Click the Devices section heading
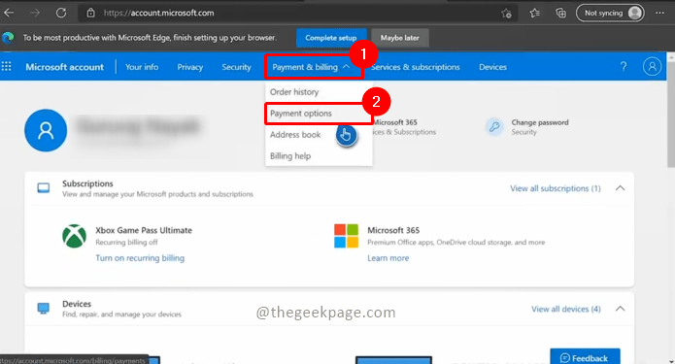Viewport: 675px width, 364px height. point(77,304)
